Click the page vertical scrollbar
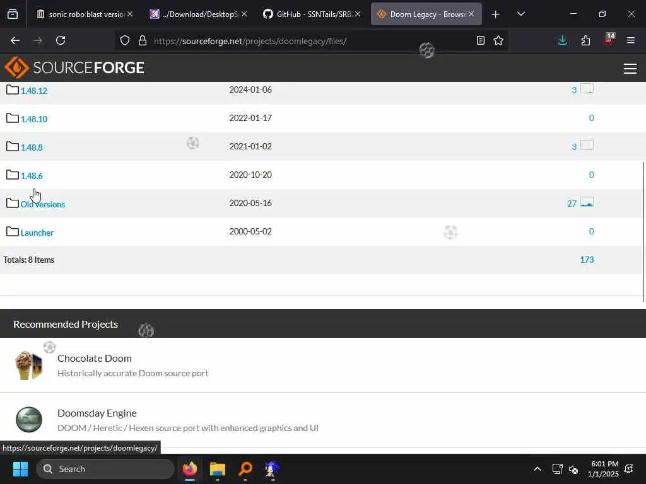Viewport: 646px width, 484px height. tap(643, 231)
